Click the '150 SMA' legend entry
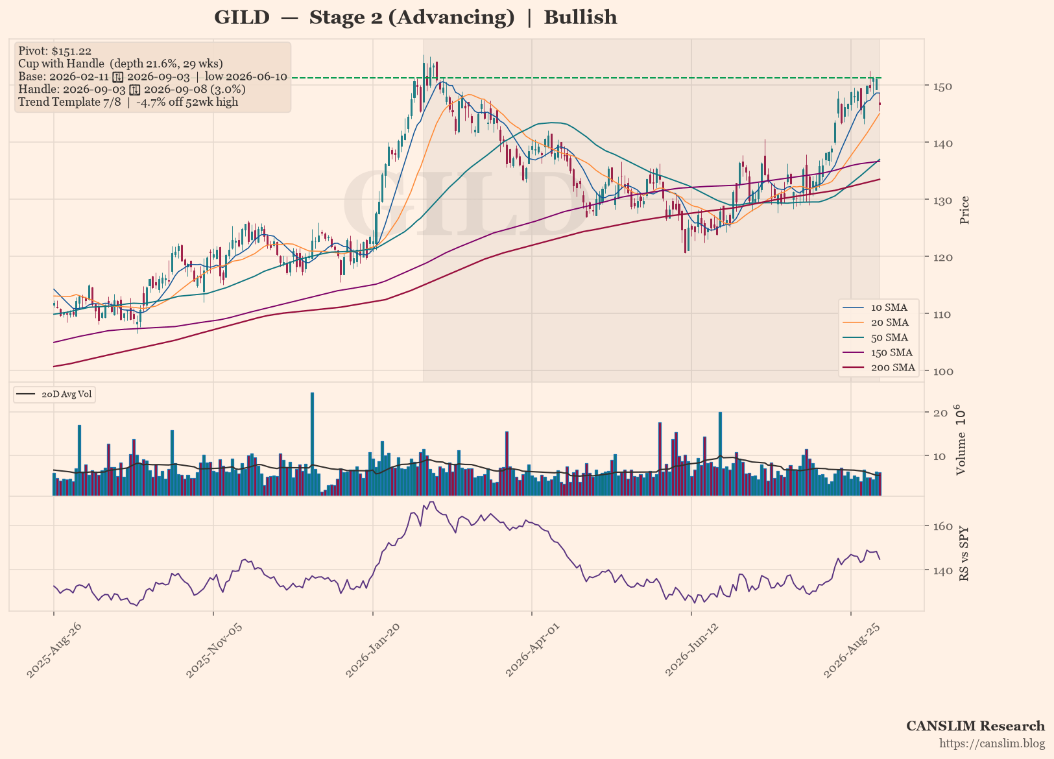 pyautogui.click(x=880, y=352)
